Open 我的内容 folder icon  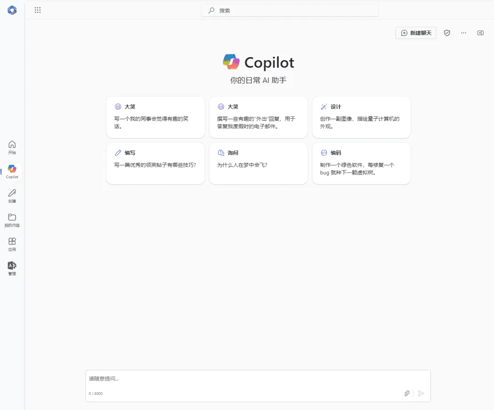coord(12,220)
